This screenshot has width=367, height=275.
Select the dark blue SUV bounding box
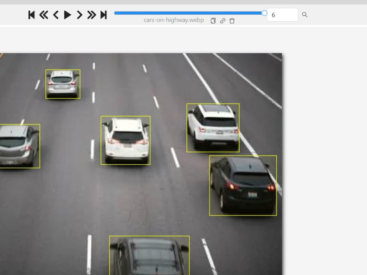(243, 186)
